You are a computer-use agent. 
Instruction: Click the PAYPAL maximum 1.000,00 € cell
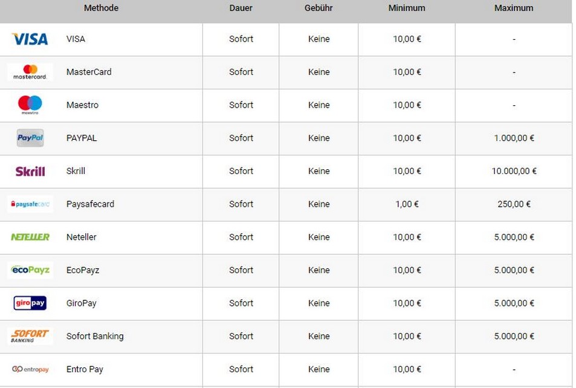(x=514, y=138)
